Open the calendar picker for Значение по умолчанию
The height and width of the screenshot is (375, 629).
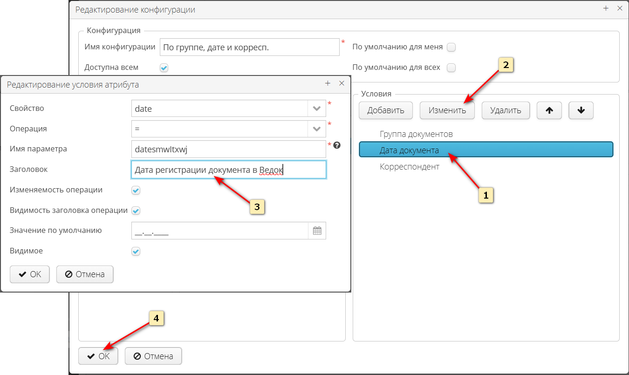(x=317, y=230)
